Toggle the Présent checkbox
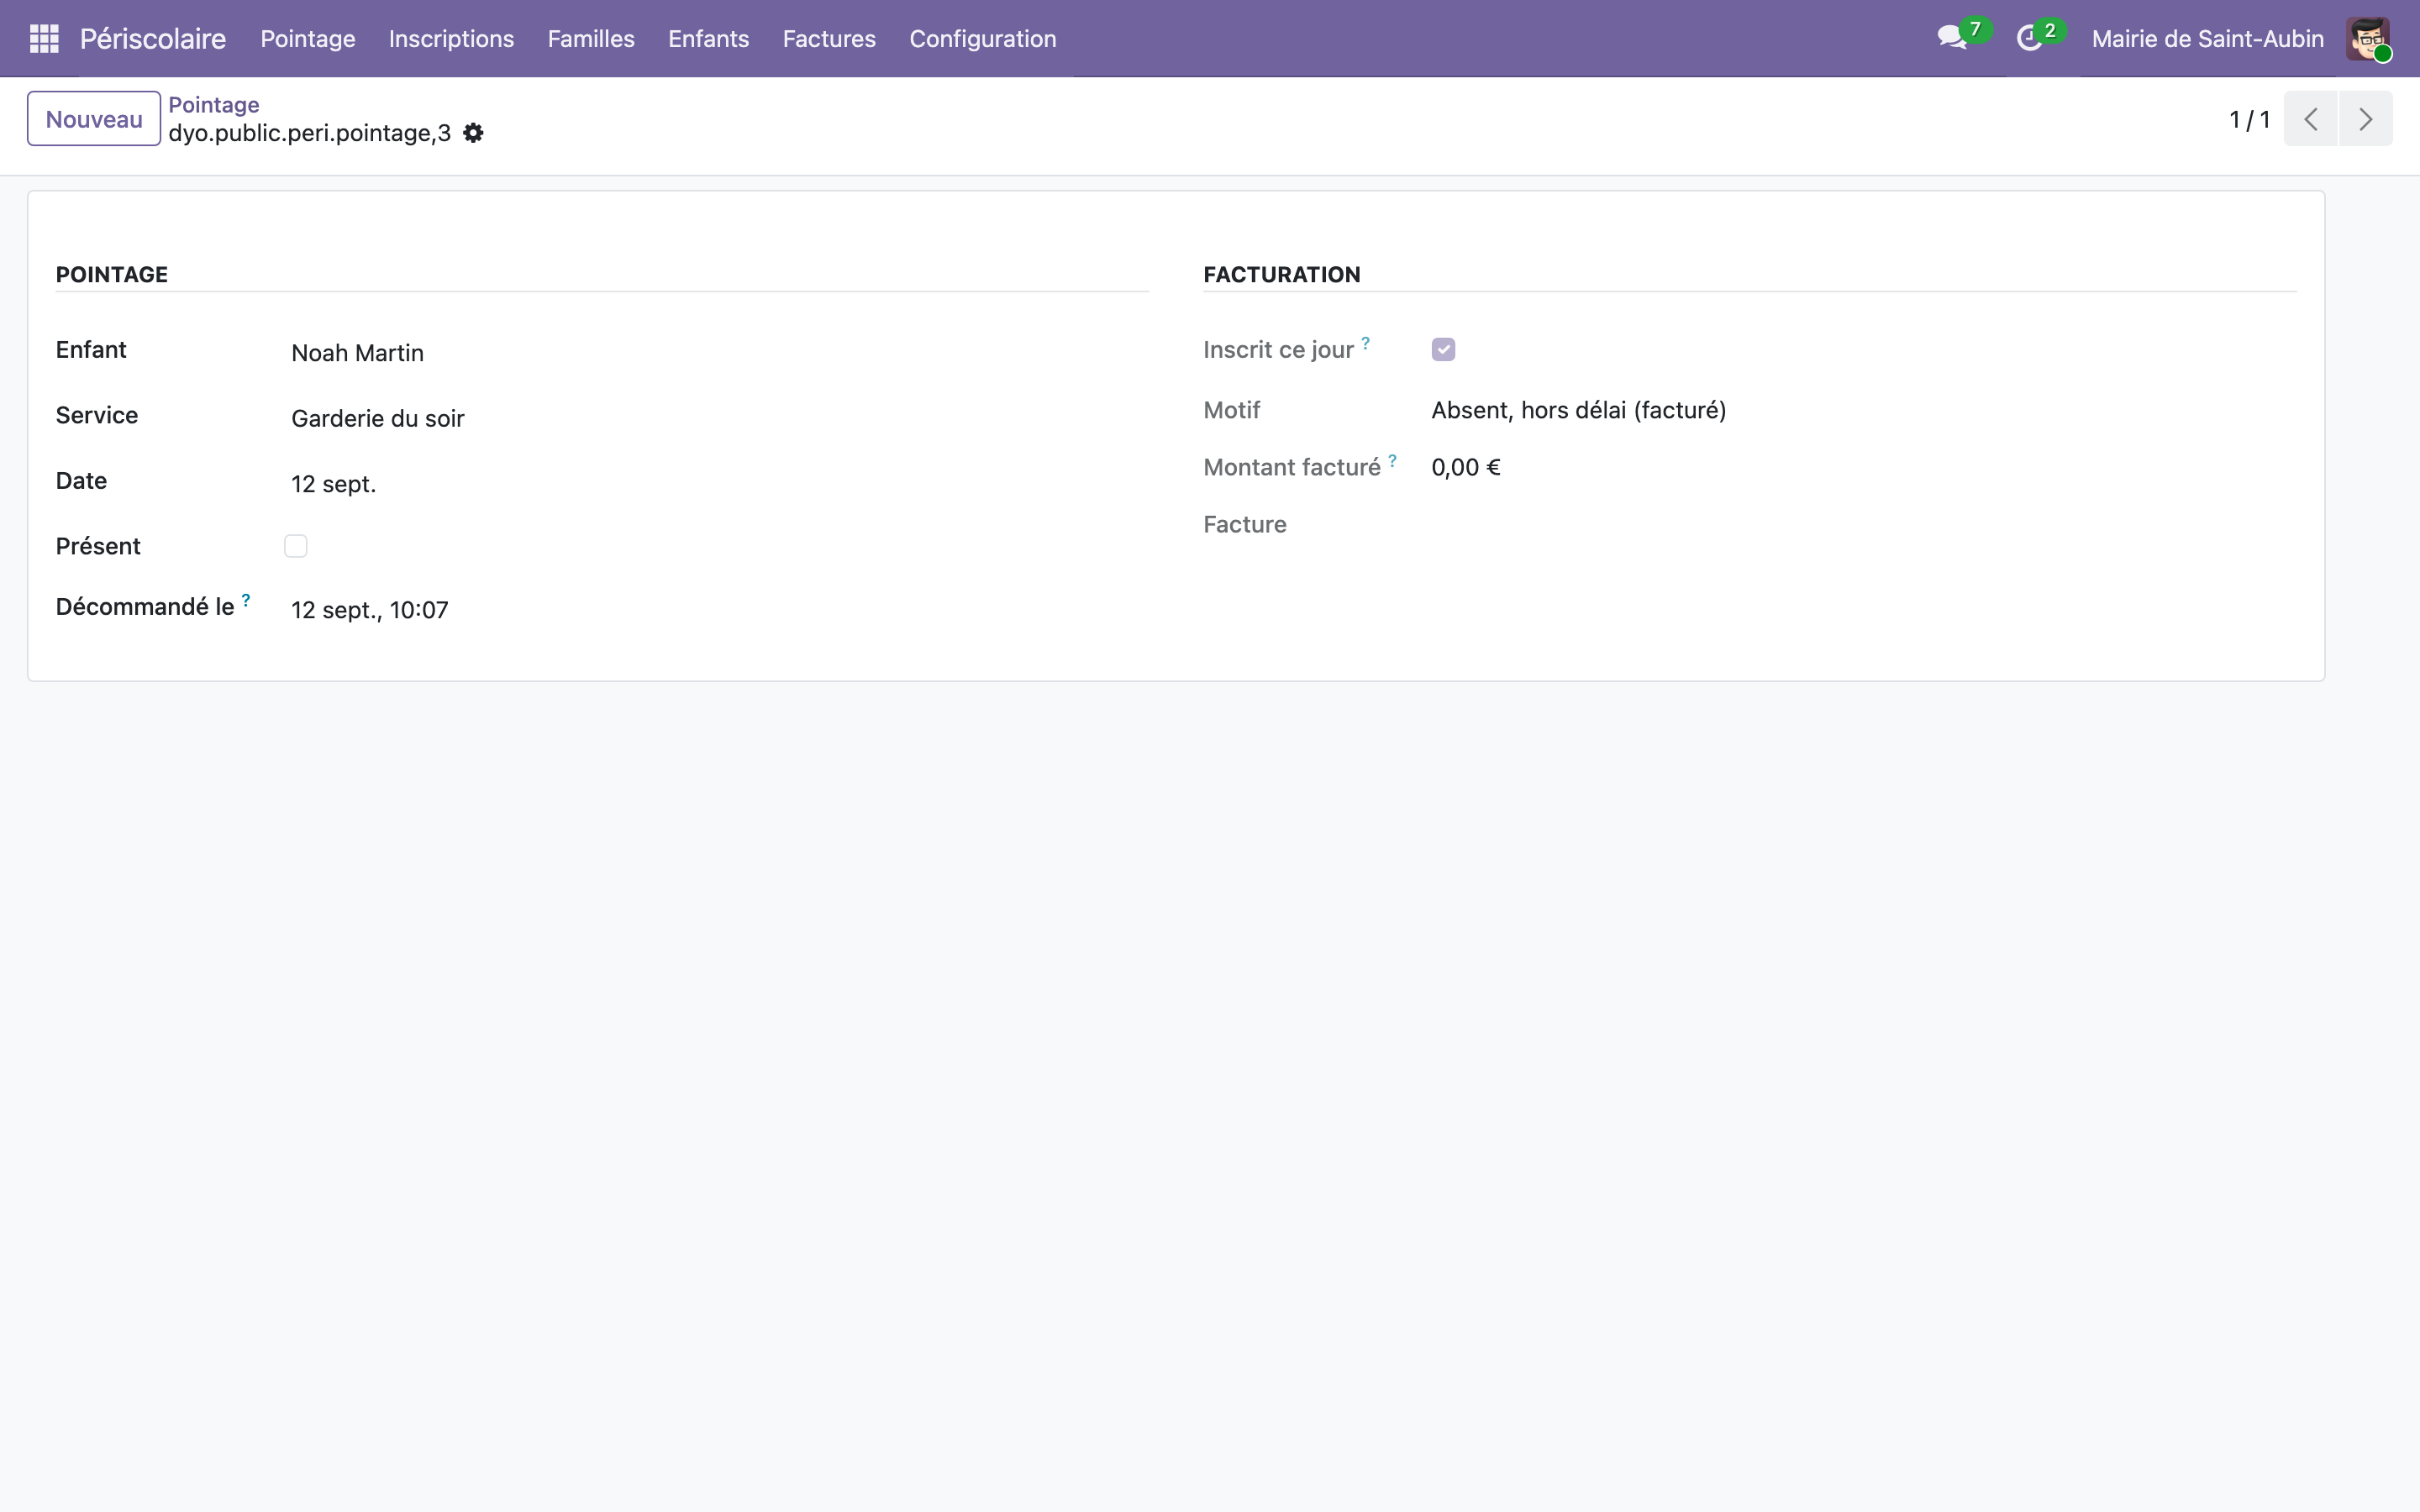Image resolution: width=2420 pixels, height=1512 pixels. [295, 546]
